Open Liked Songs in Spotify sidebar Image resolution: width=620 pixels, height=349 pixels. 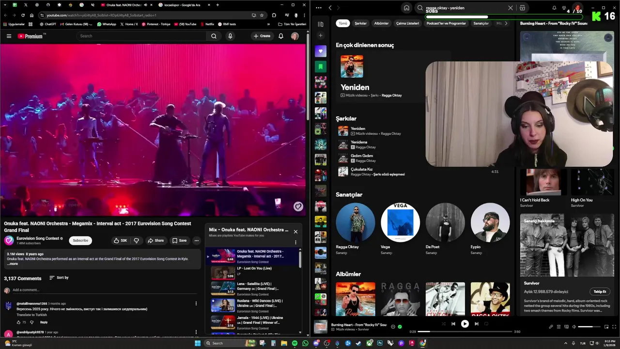[320, 51]
